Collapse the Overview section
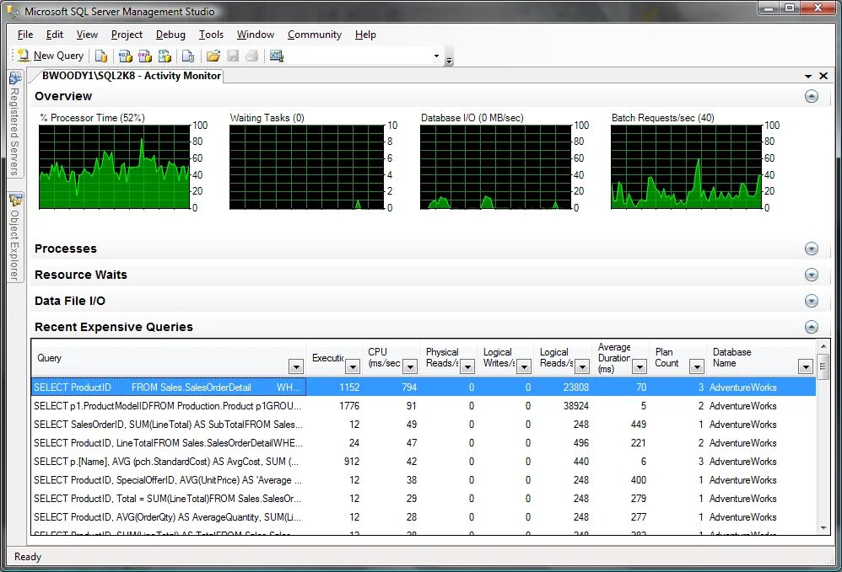Screen dimensions: 842x572 coord(812,97)
